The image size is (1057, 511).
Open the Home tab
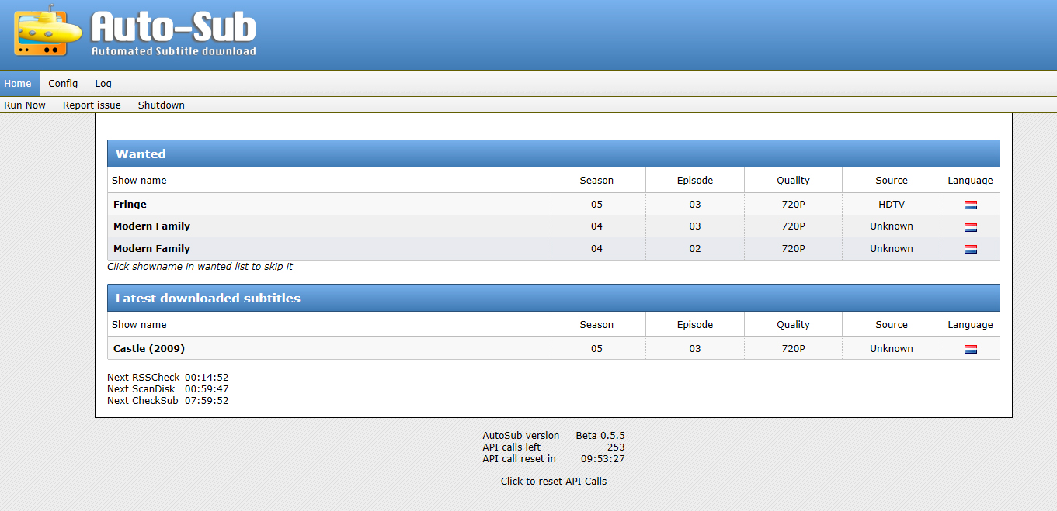click(x=18, y=84)
